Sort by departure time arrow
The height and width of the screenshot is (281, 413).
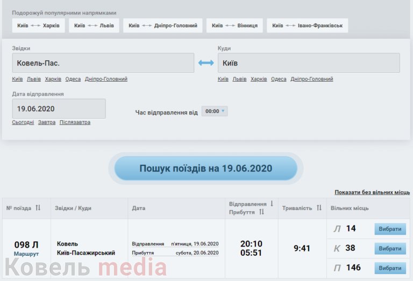pos(272,204)
